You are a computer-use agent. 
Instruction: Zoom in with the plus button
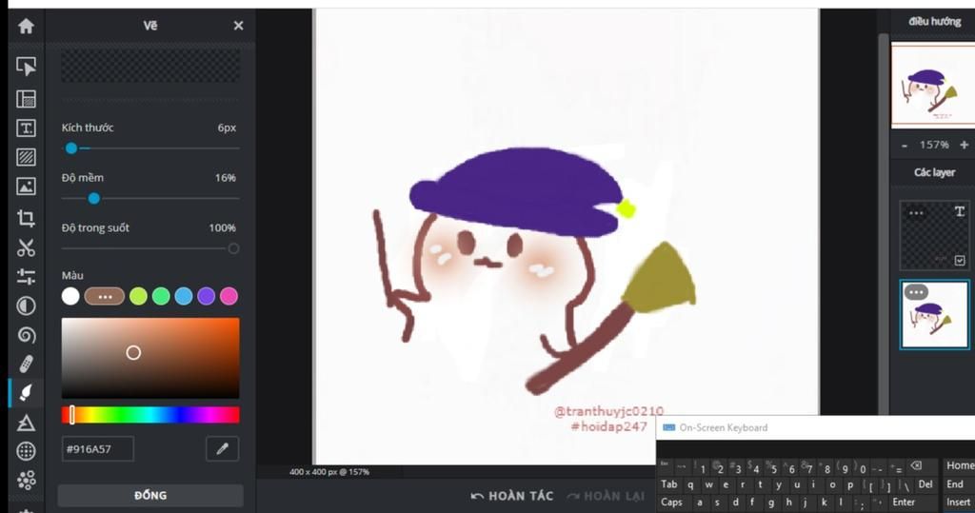tap(964, 145)
